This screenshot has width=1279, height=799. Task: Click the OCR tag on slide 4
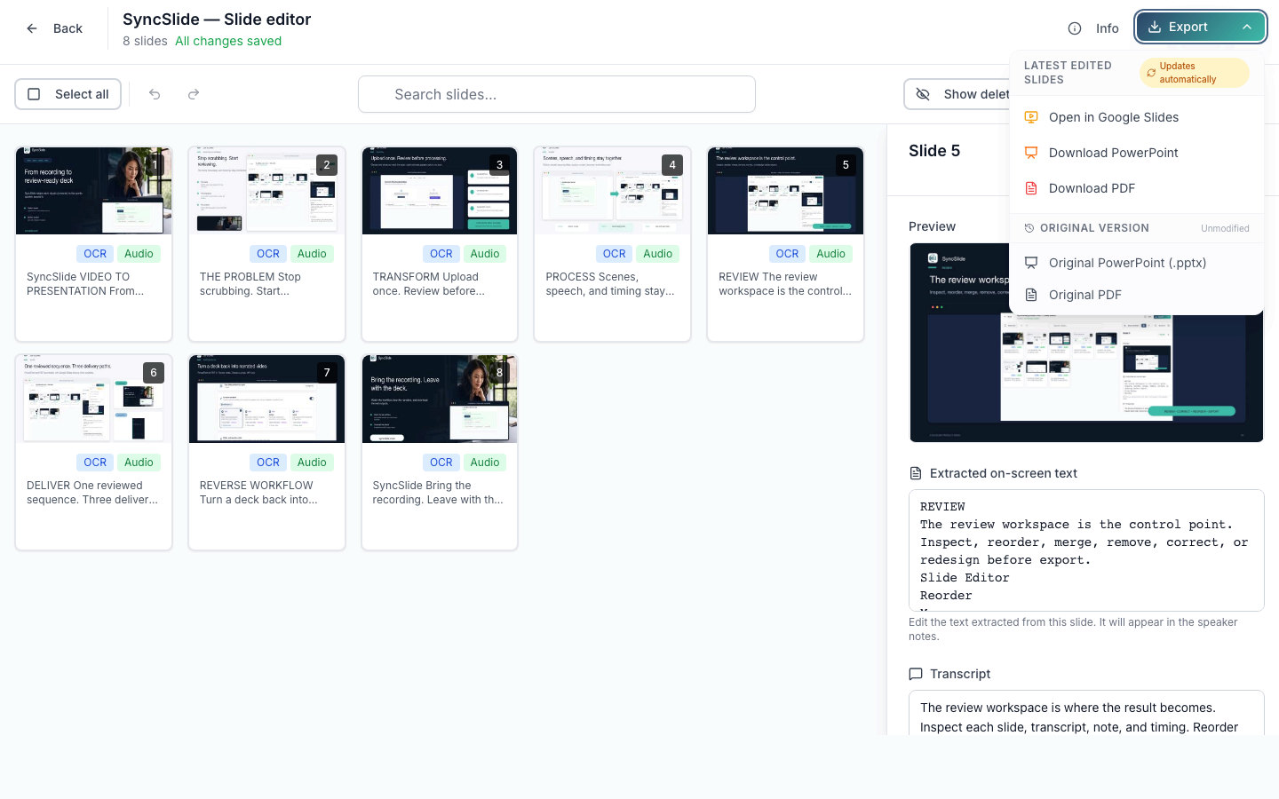click(x=615, y=254)
